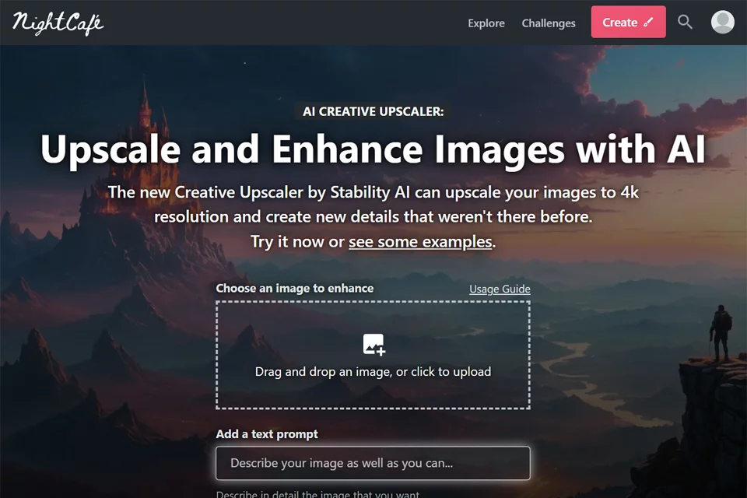
Task: Click 'Upscale and Enhance Images with AI' title
Action: 373,149
